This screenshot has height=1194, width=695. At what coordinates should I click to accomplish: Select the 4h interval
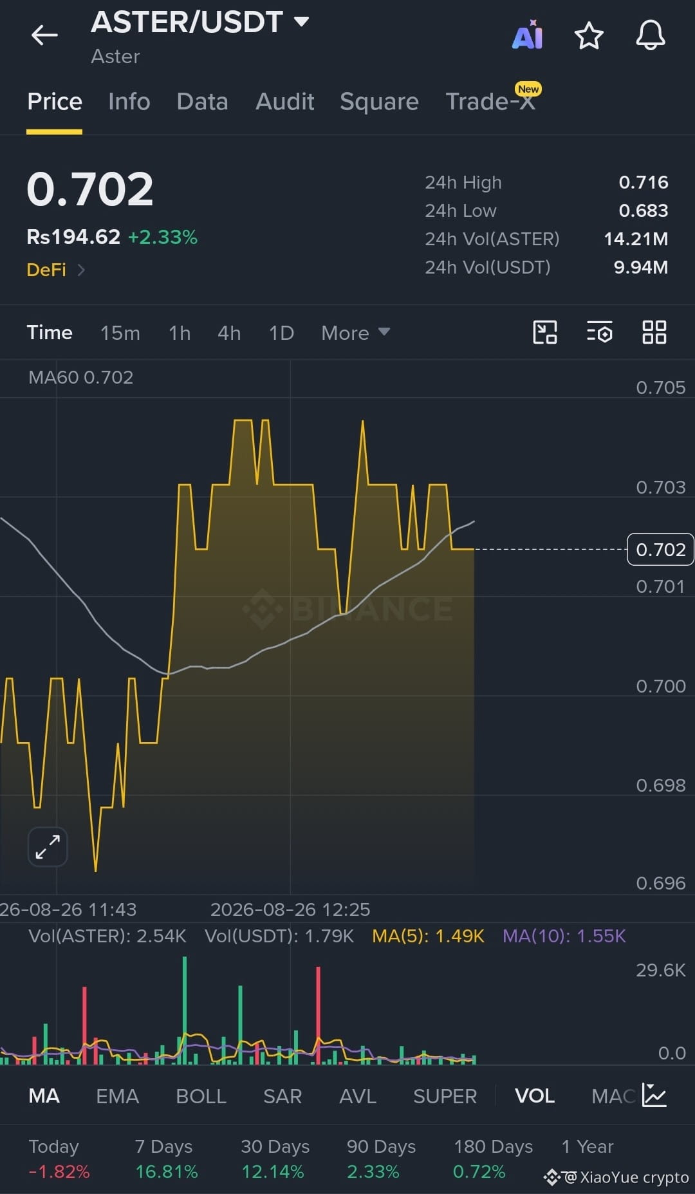coord(229,333)
